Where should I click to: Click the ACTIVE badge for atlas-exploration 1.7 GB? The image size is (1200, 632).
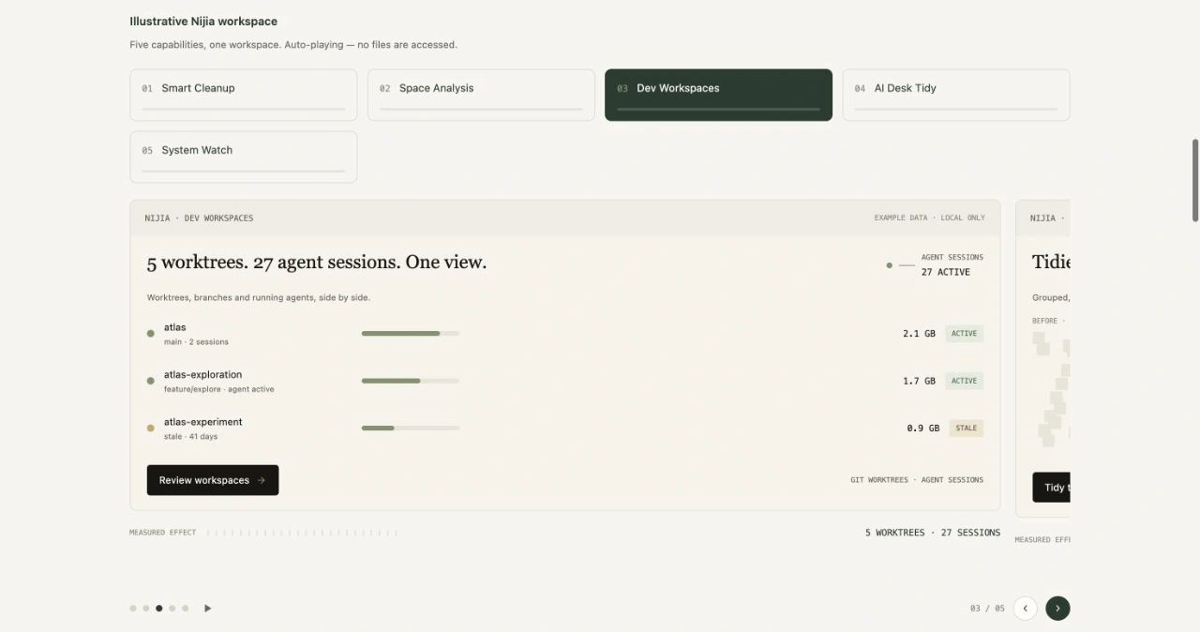(x=964, y=381)
